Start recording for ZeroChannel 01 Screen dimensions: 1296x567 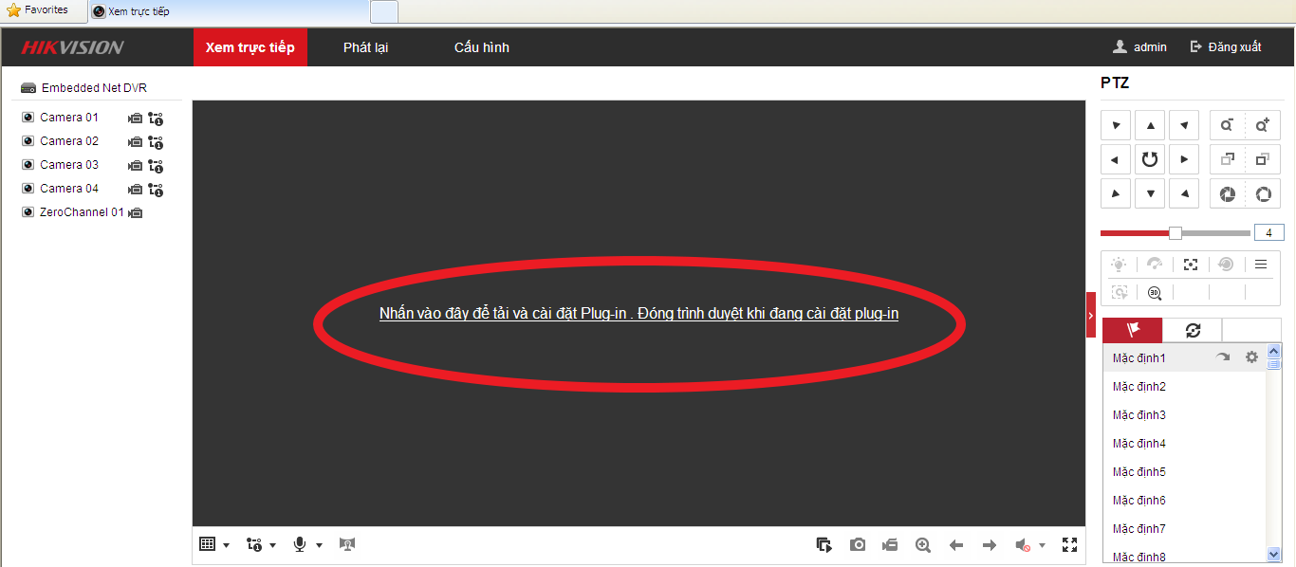point(136,213)
